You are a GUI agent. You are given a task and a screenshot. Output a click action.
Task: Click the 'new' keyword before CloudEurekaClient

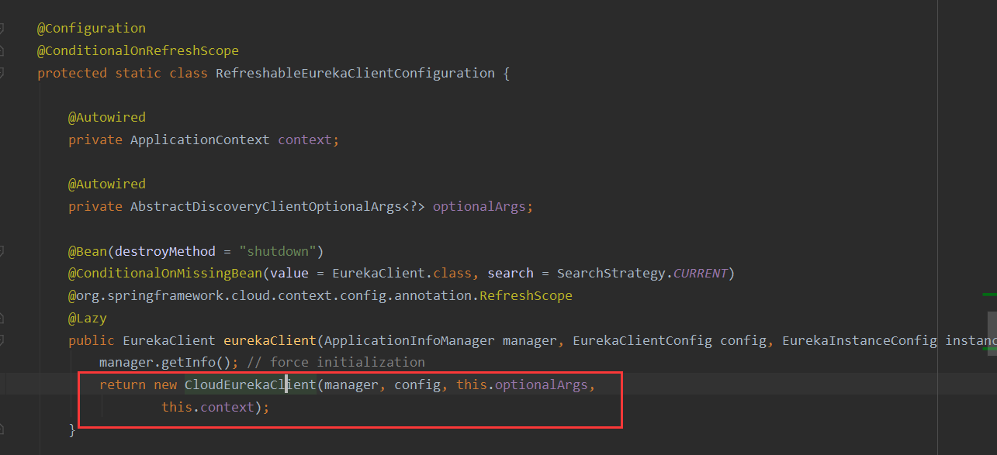click(x=165, y=384)
